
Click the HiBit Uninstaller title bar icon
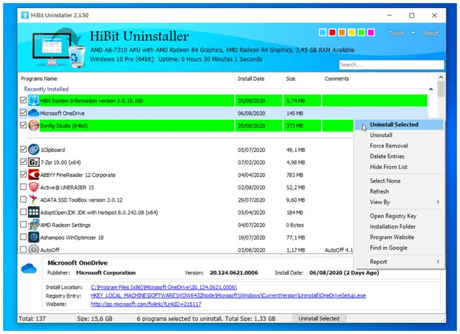(25, 15)
